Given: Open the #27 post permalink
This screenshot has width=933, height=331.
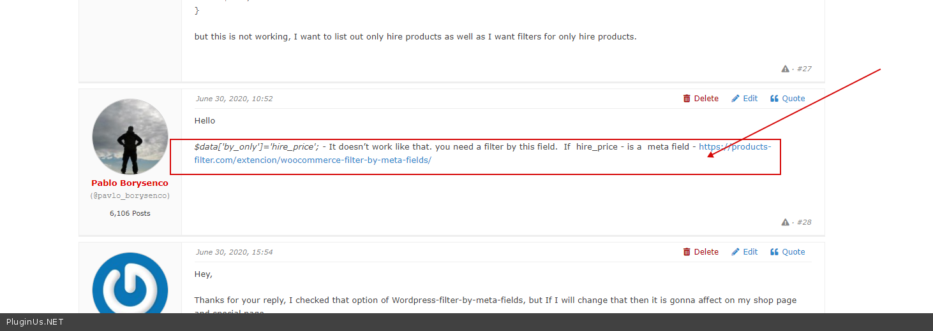Looking at the screenshot, I should [x=804, y=69].
